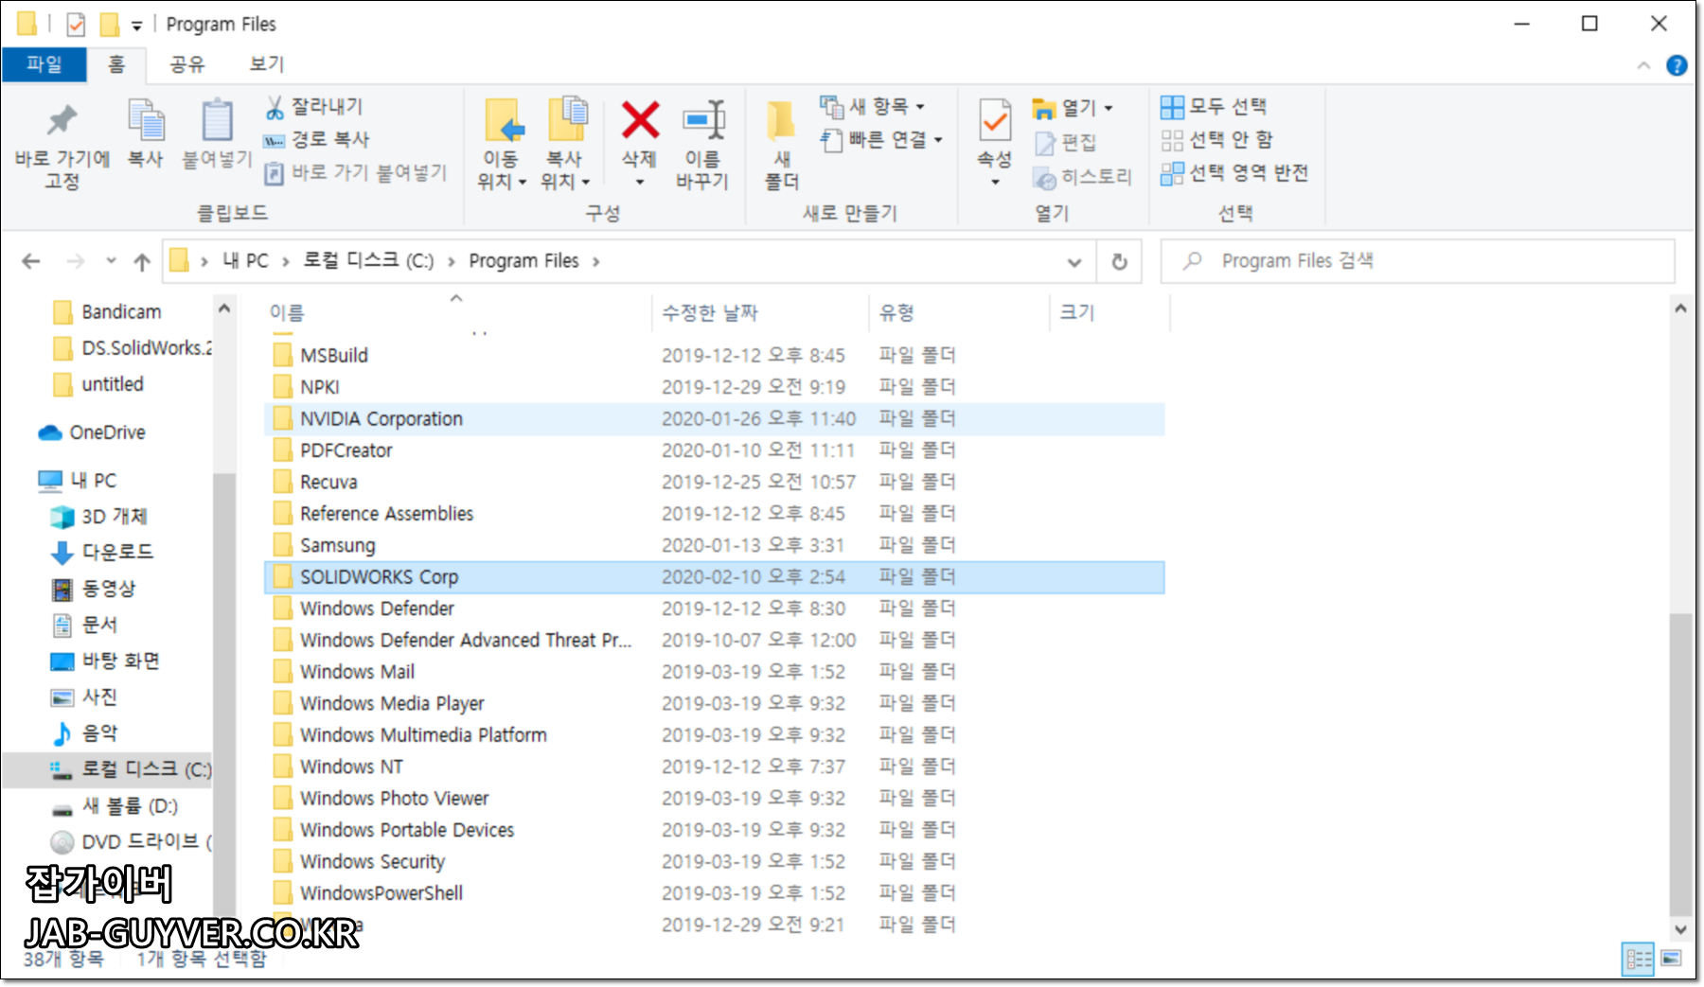Select Bandicam in navigation pane

pyautogui.click(x=121, y=312)
